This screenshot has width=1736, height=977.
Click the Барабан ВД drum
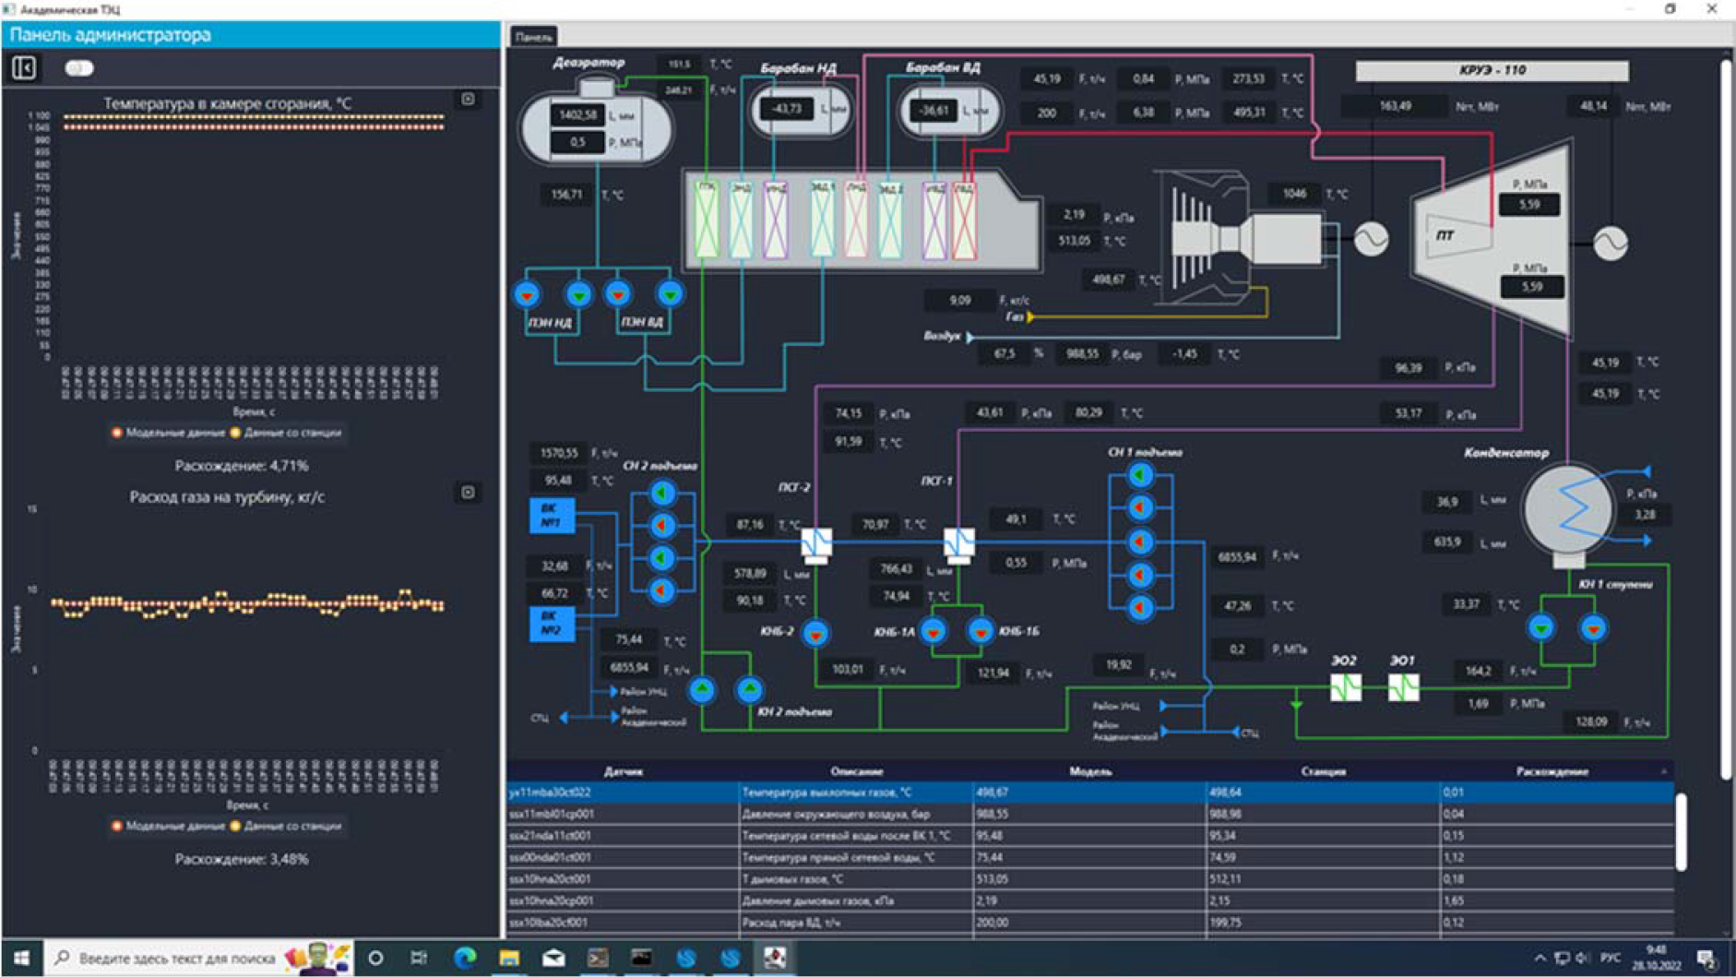[949, 111]
